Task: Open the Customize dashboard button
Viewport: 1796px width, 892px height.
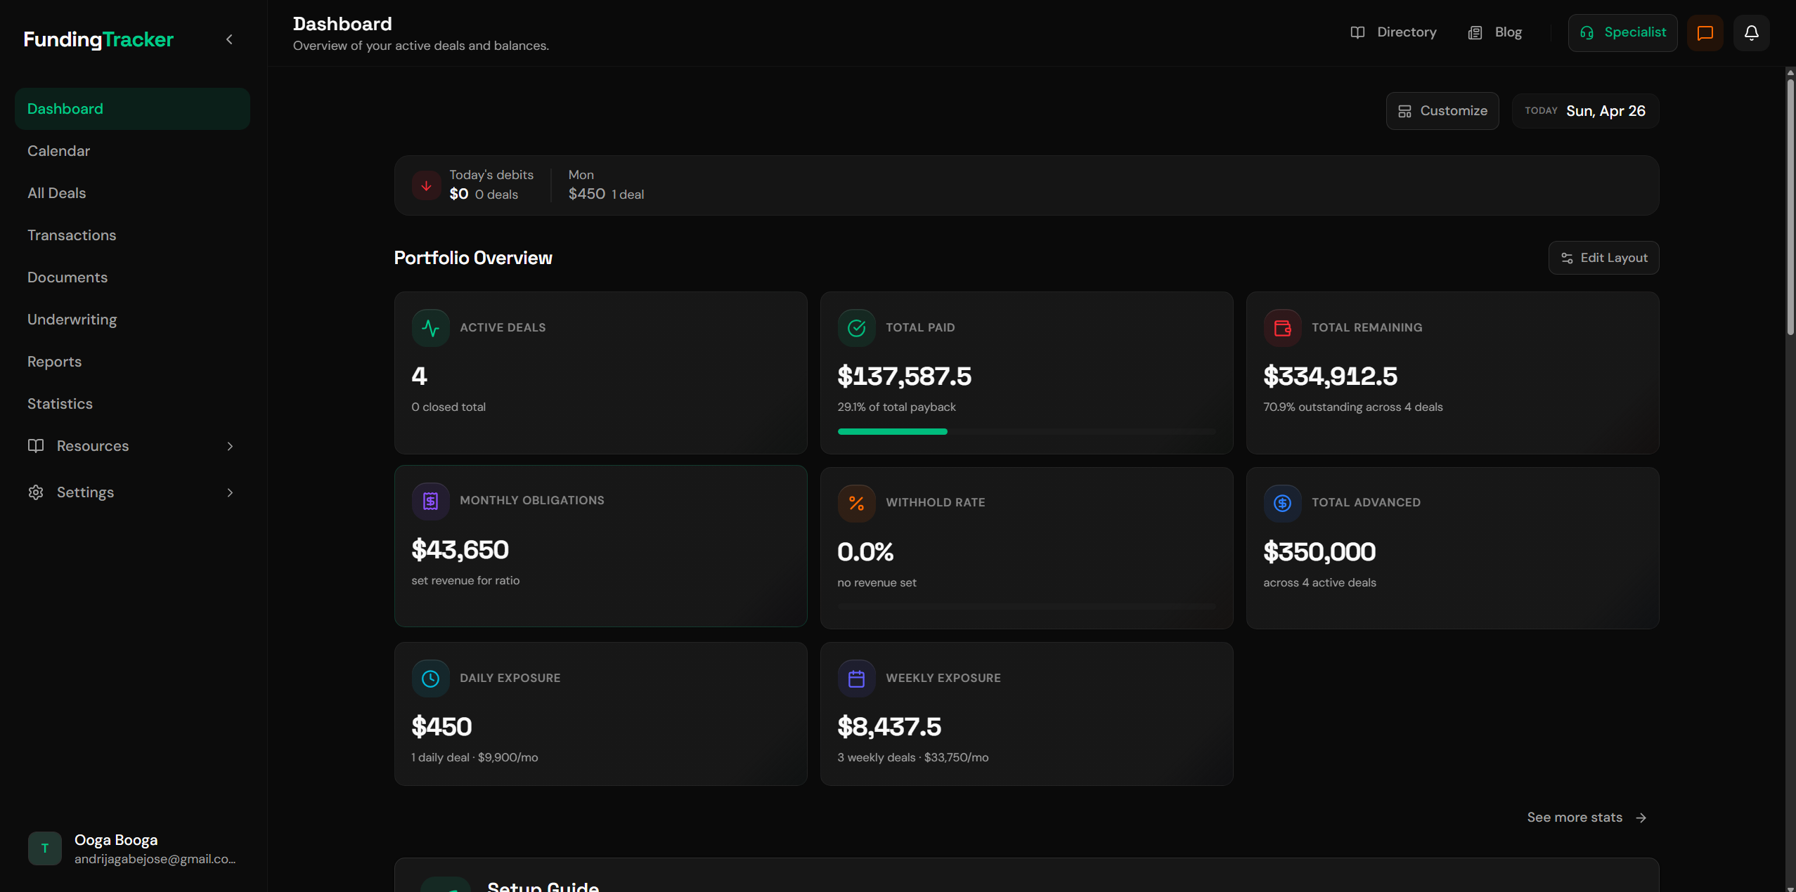Action: click(1442, 111)
